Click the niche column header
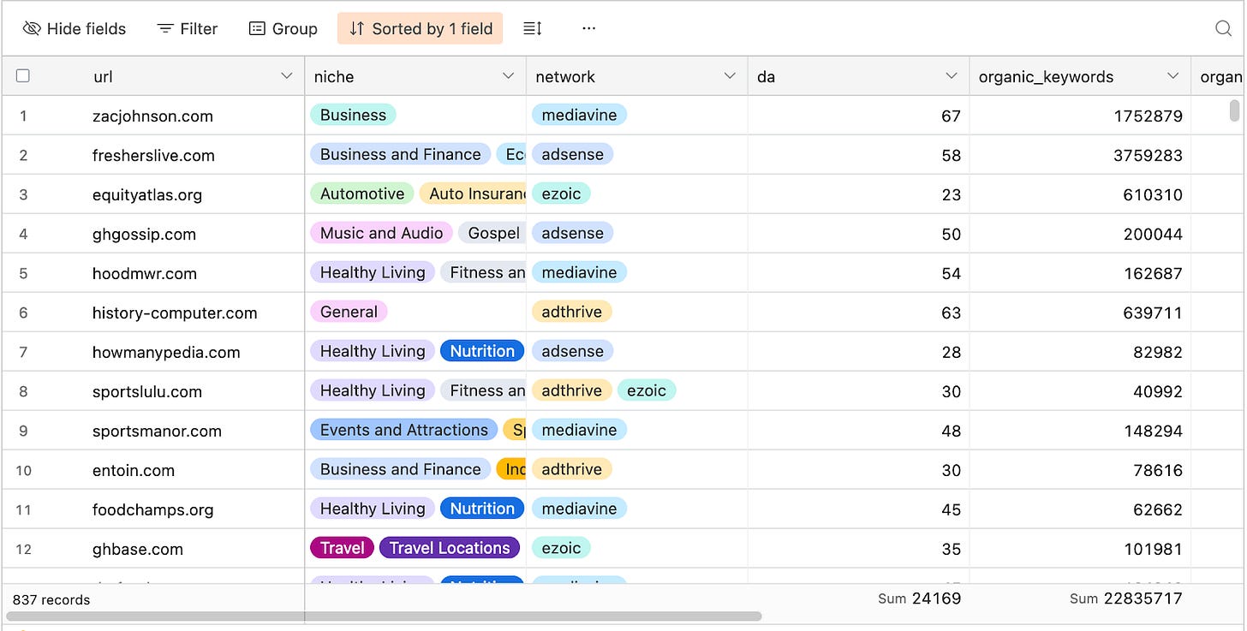This screenshot has width=1247, height=631. [415, 76]
